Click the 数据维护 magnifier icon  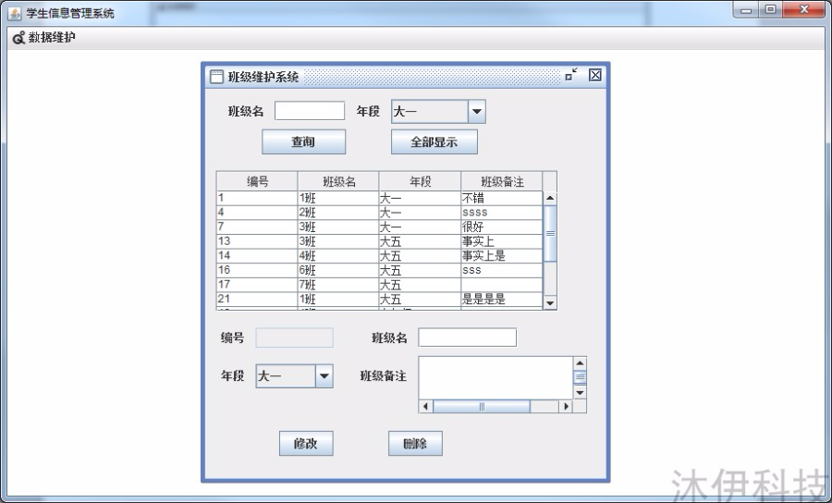19,38
